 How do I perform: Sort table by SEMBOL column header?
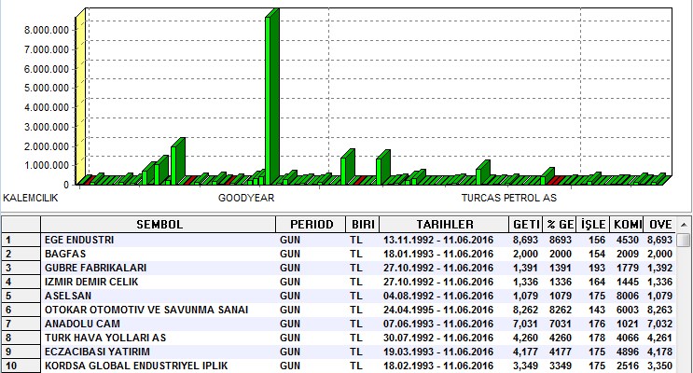click(x=159, y=225)
